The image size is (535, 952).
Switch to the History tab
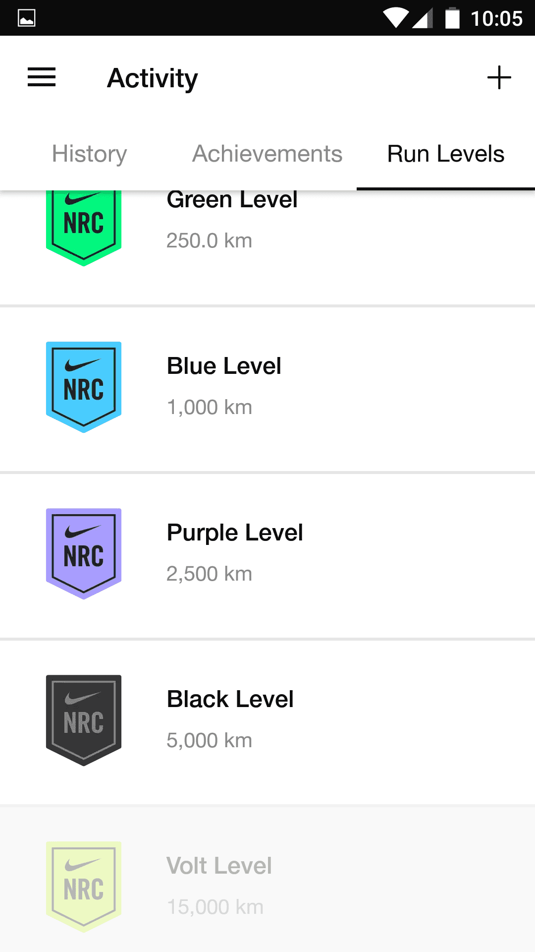point(89,154)
